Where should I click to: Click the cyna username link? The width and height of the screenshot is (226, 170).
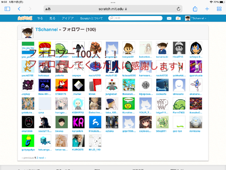click(x=41, y=112)
